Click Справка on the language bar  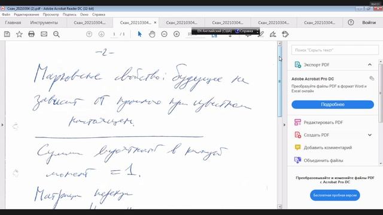(x=244, y=31)
